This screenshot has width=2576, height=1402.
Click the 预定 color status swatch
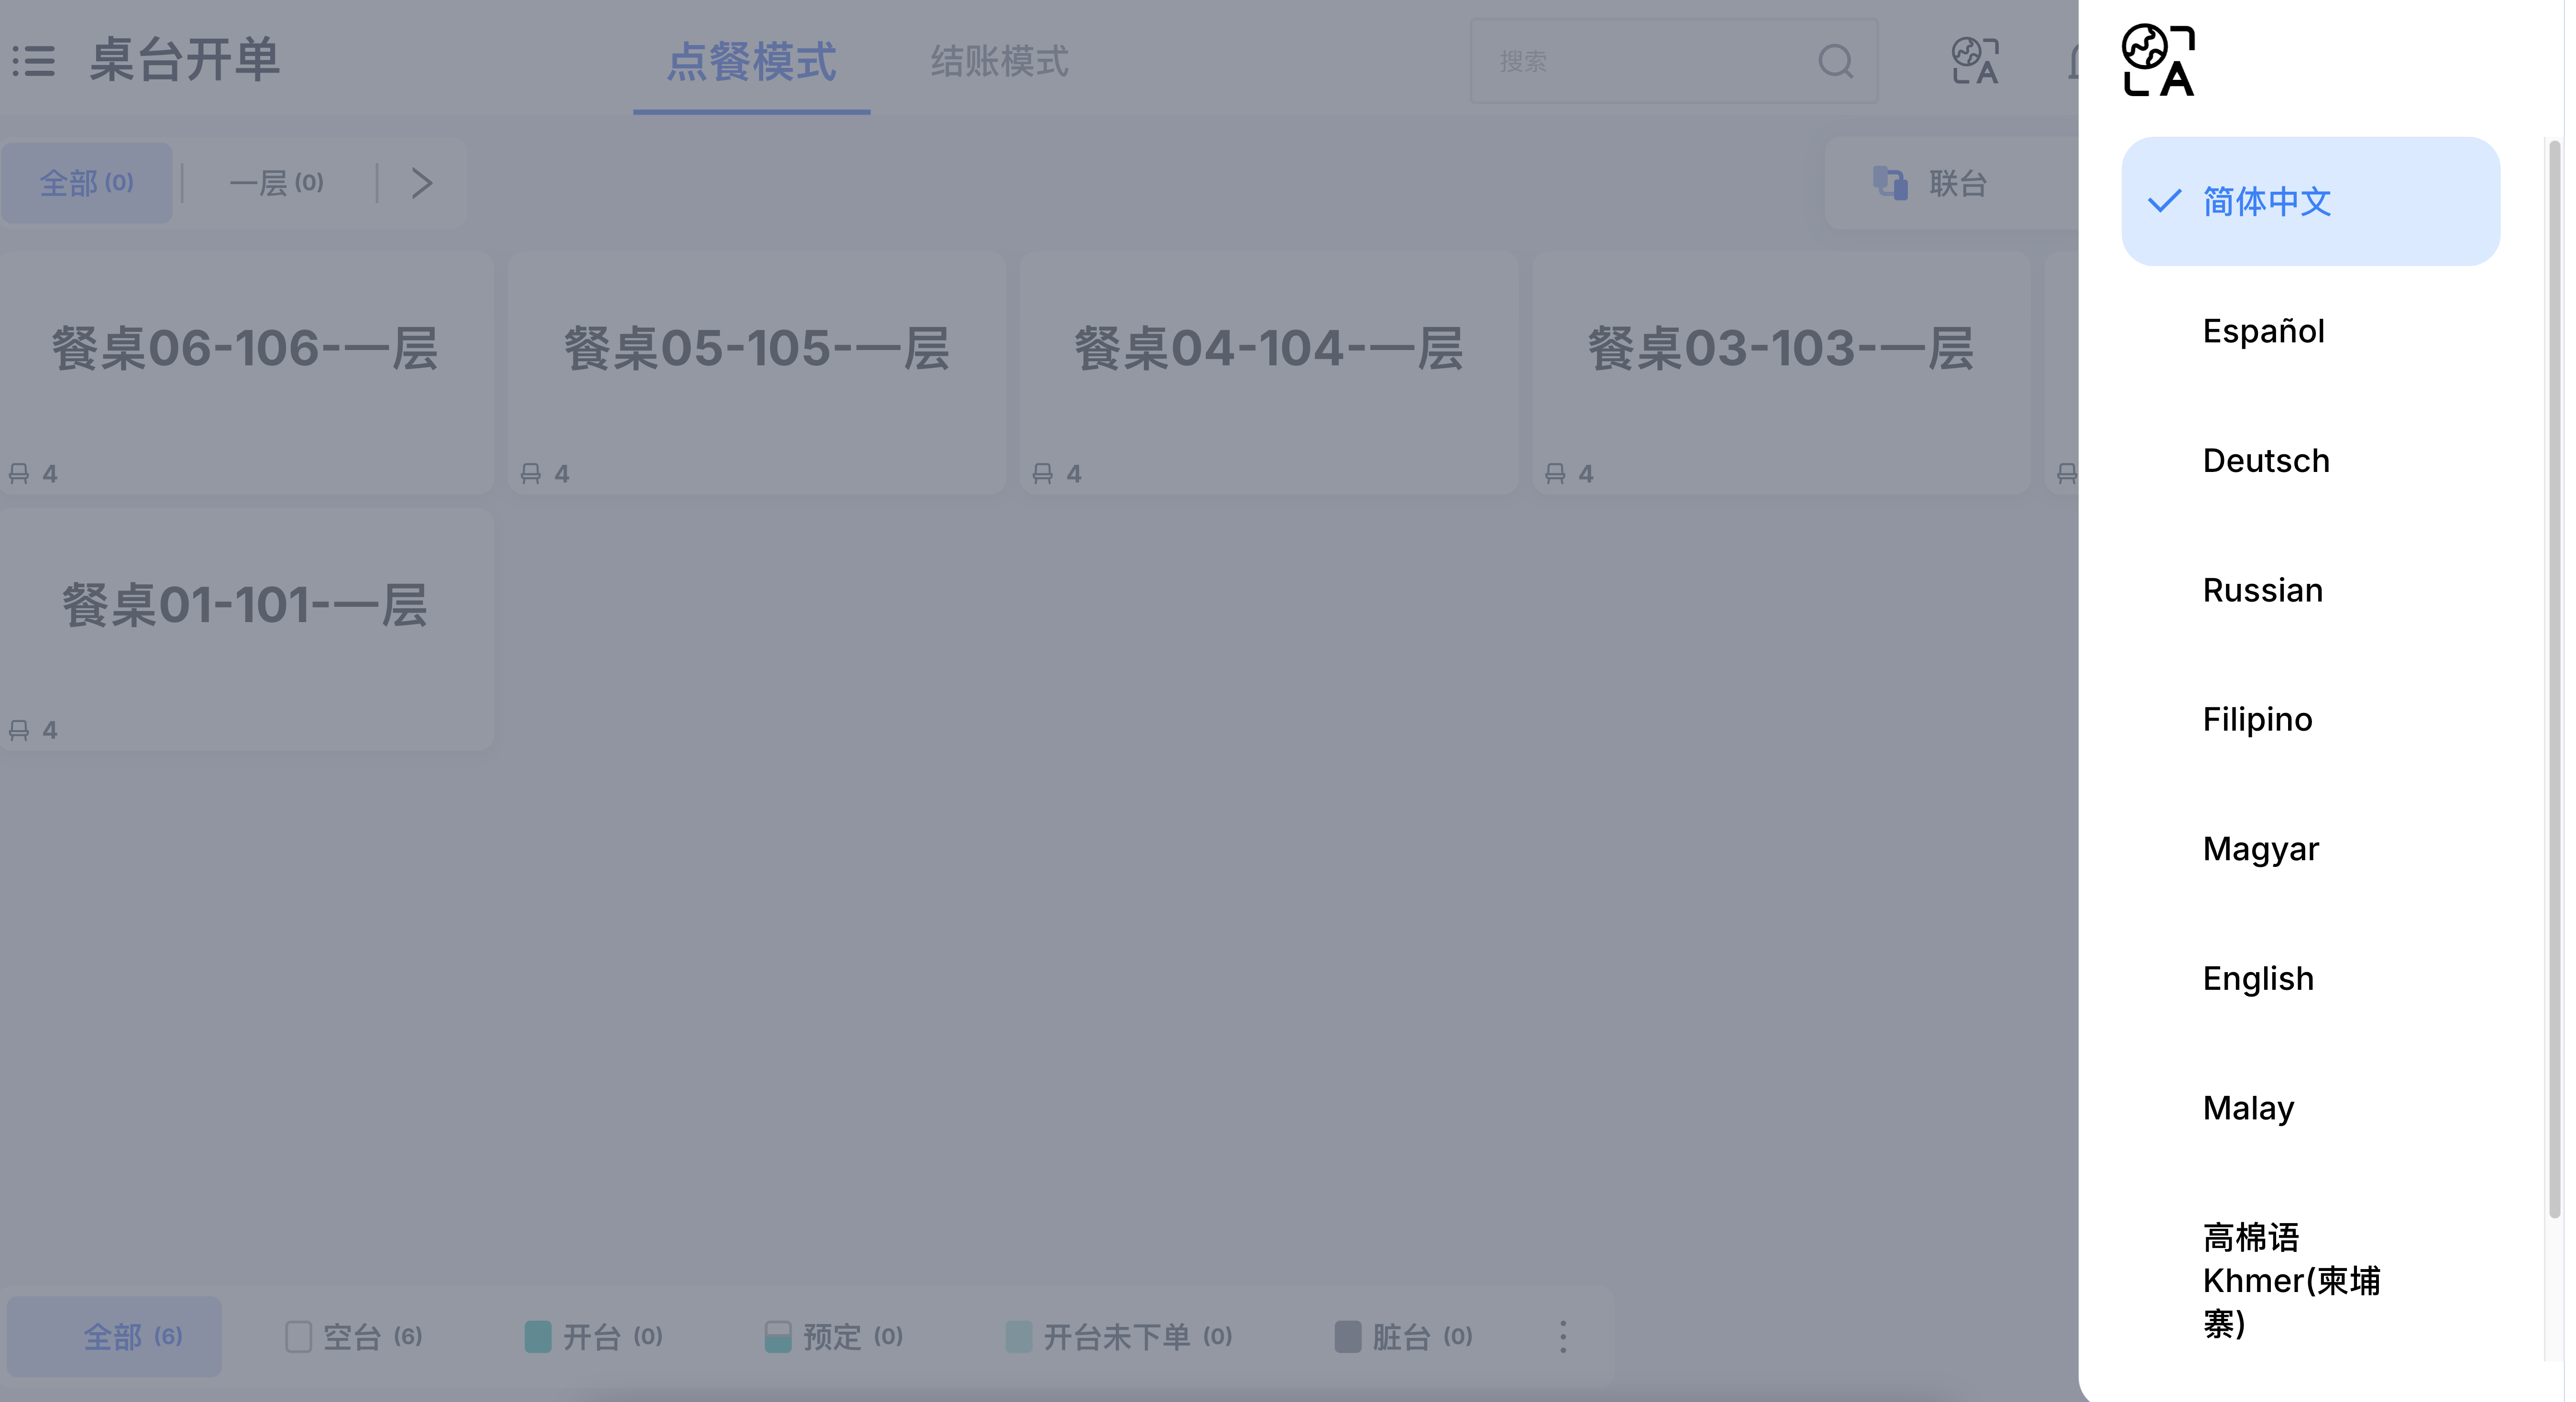click(x=778, y=1337)
